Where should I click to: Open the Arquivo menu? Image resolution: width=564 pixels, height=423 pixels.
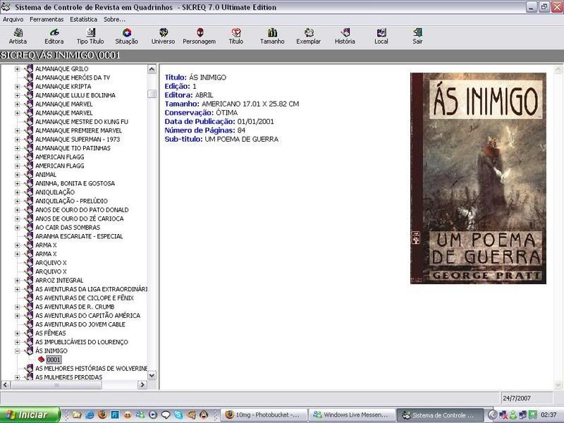point(13,20)
